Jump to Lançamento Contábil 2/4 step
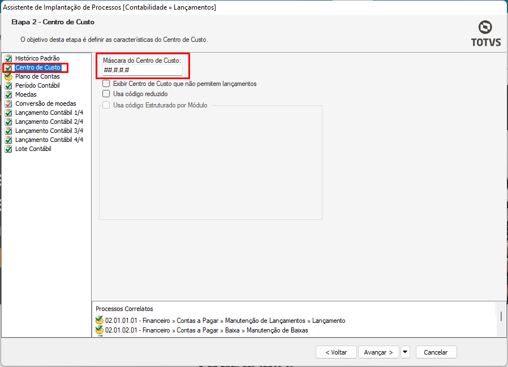 click(49, 122)
